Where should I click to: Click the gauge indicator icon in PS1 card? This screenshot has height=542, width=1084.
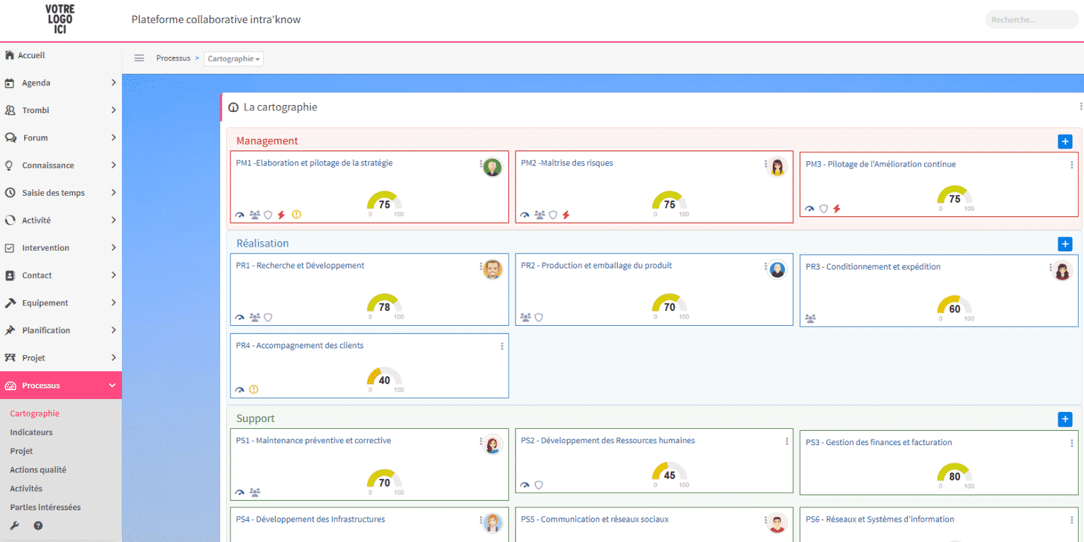(x=240, y=493)
